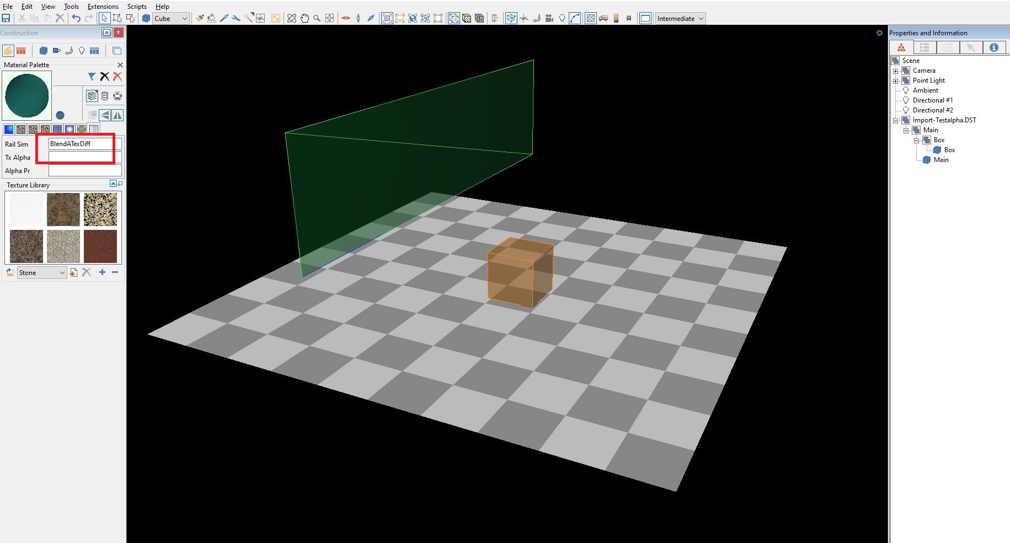Toggle the textured cube button in Material Palette

click(x=92, y=96)
